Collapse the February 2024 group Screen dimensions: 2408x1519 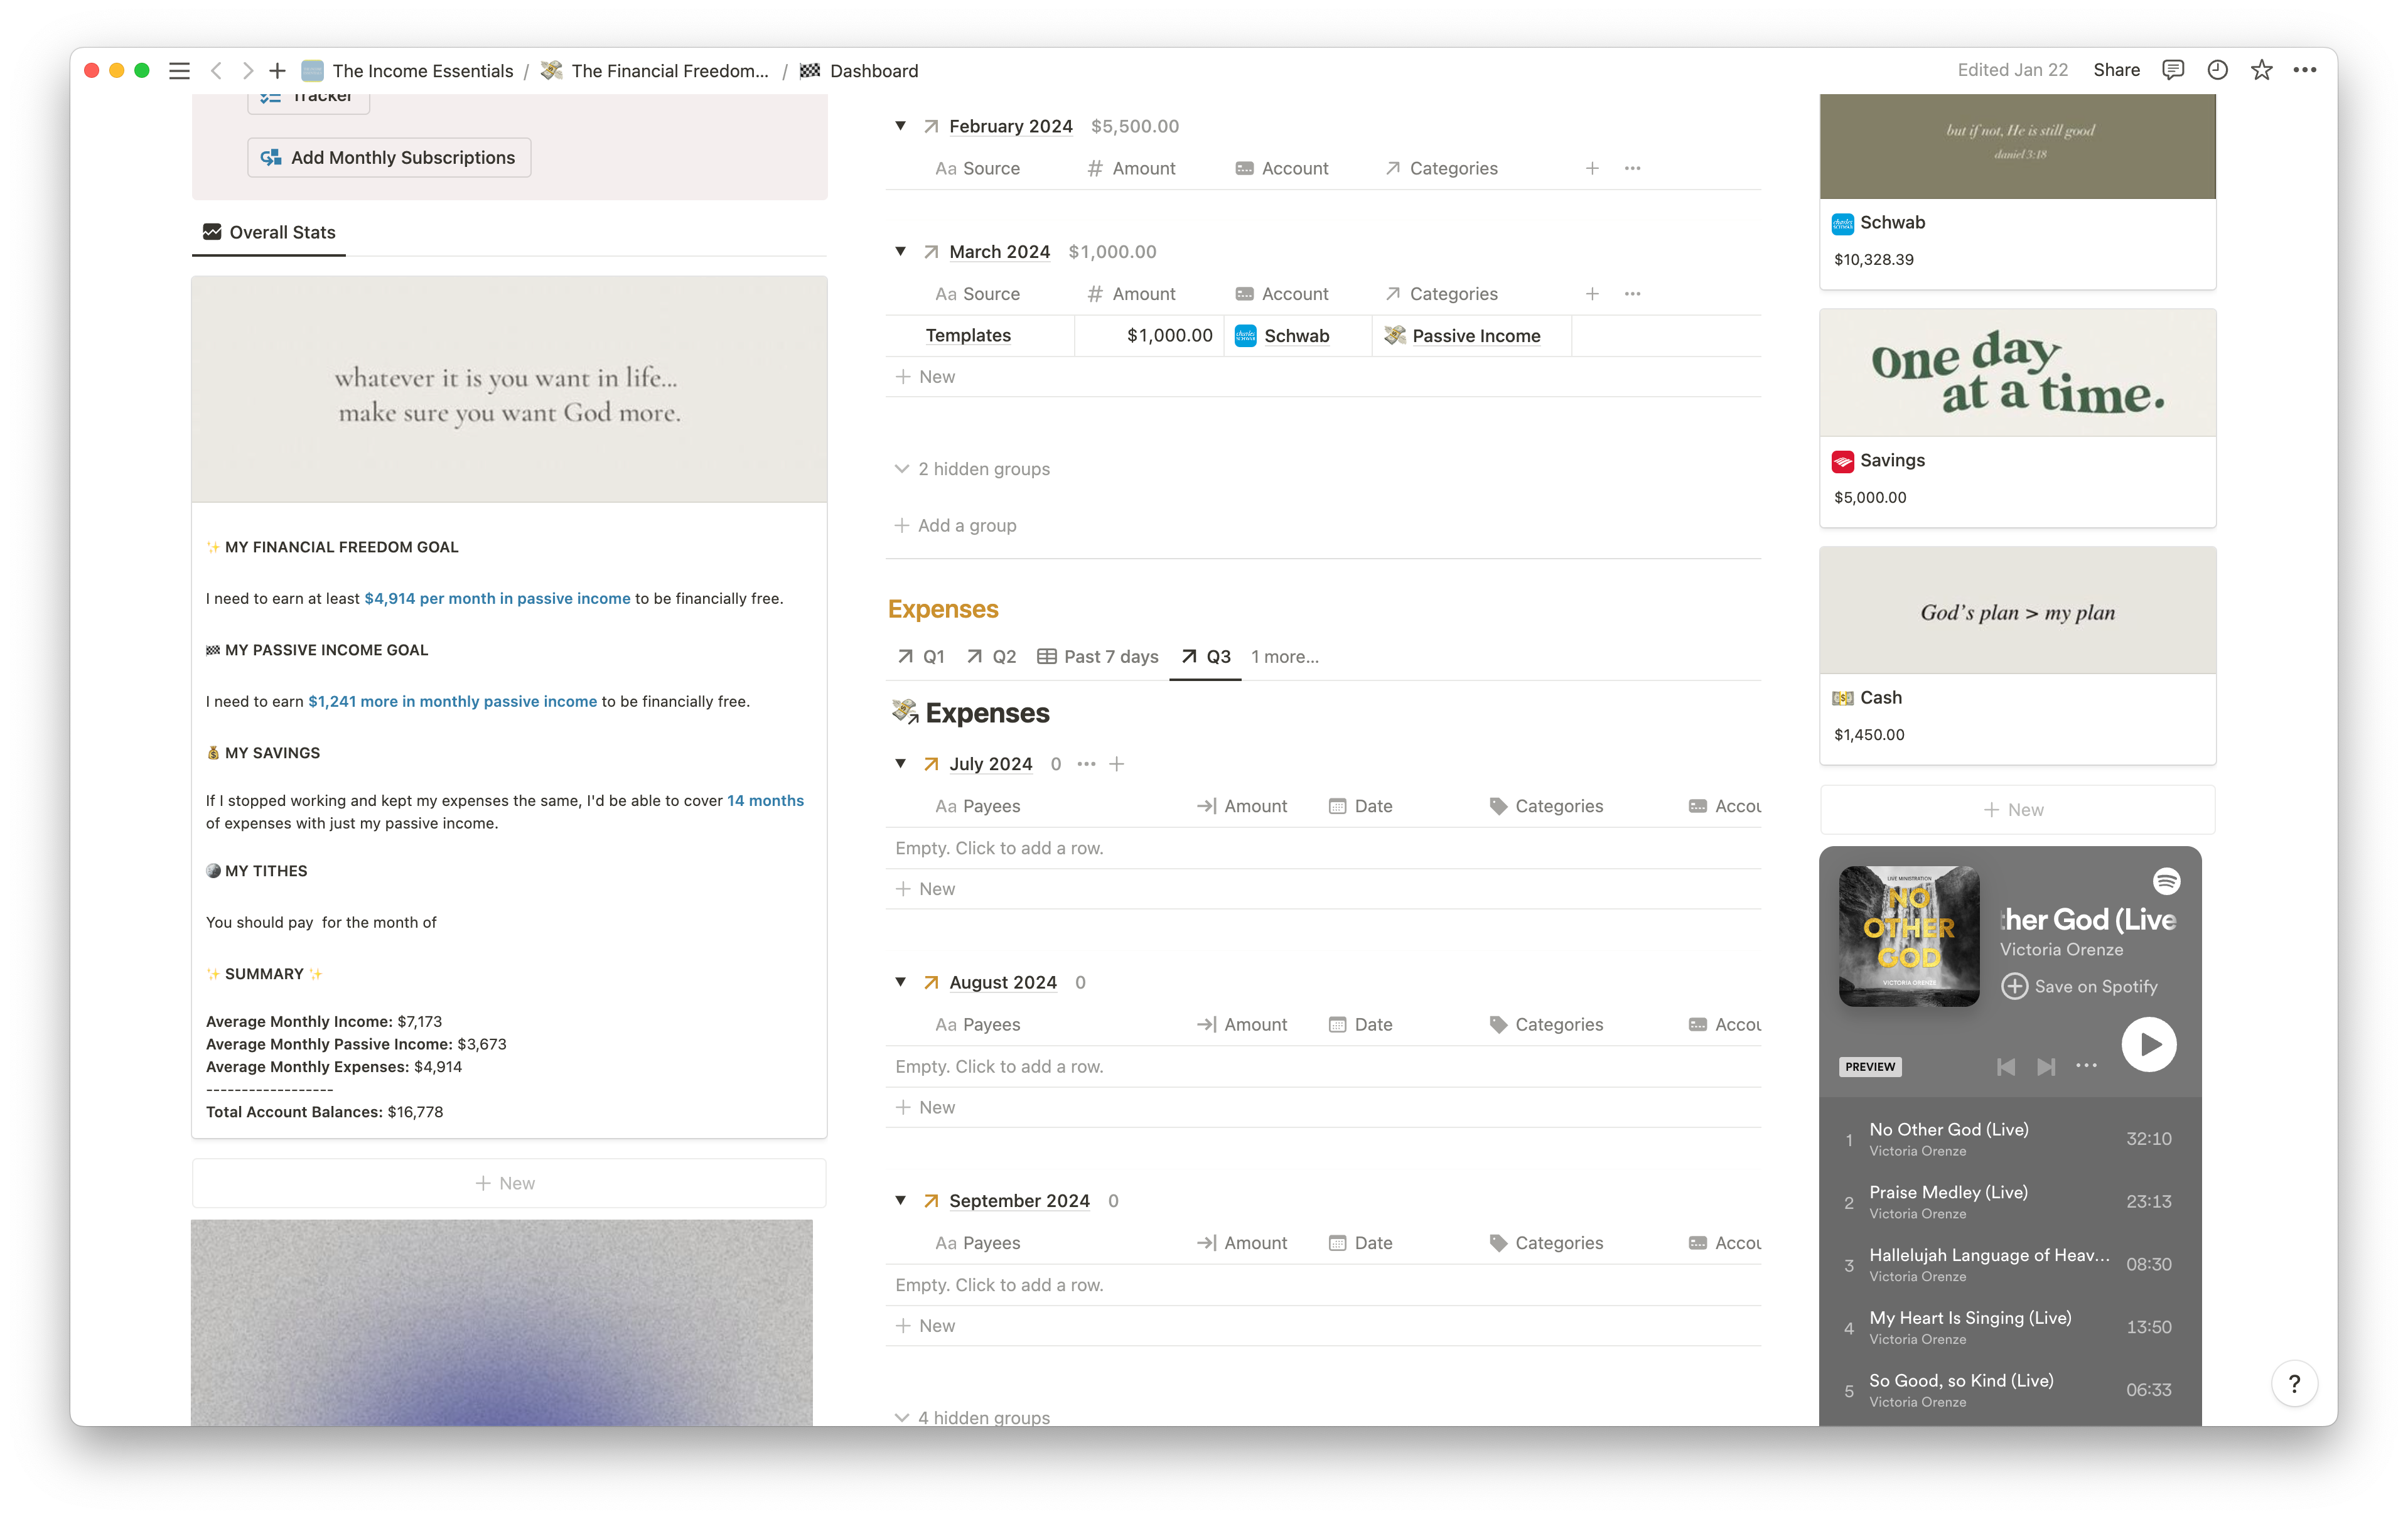coord(900,126)
